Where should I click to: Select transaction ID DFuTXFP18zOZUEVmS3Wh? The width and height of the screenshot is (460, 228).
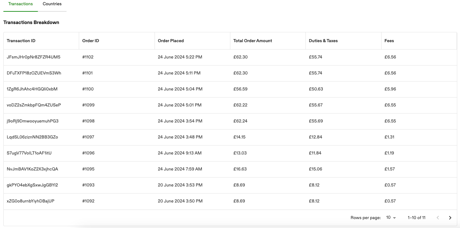34,73
